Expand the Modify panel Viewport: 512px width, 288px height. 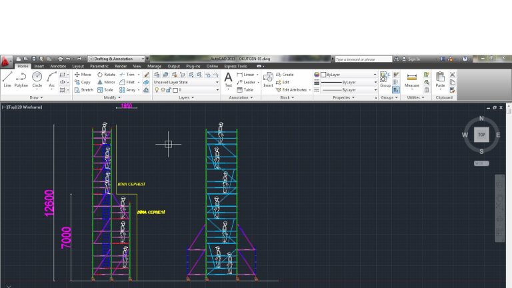113,97
